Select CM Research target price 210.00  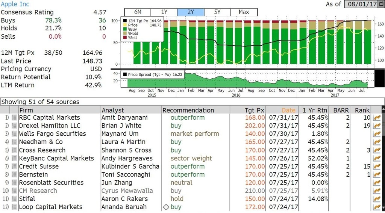[255, 190]
